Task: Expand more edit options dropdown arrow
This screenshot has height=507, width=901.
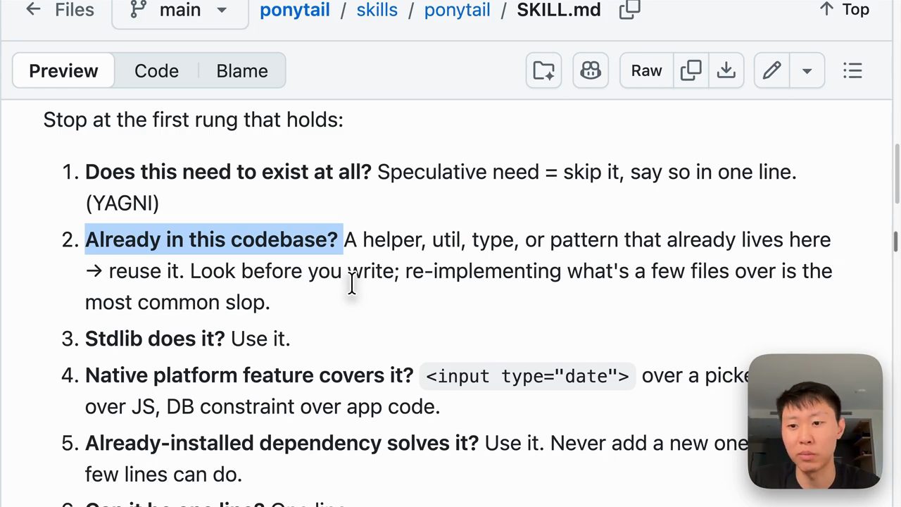Action: (x=807, y=70)
